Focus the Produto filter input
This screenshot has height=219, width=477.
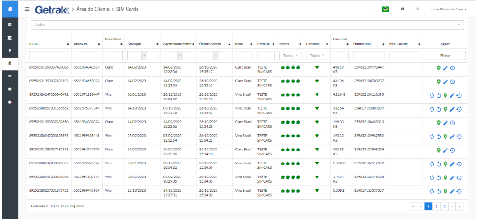coord(266,56)
